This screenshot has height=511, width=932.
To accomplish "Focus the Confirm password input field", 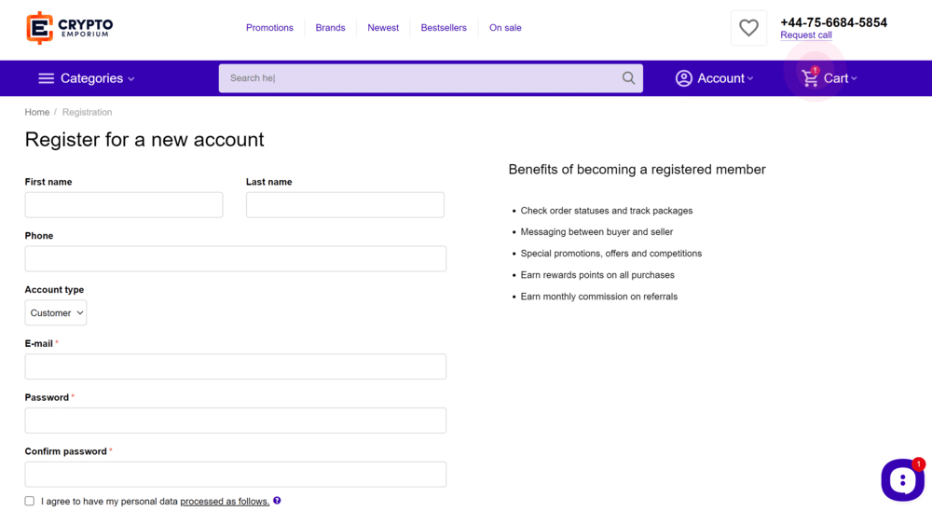I will click(x=236, y=475).
